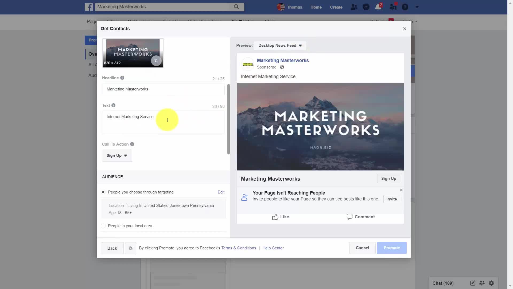Click the thumbs-up Like in preview
Image resolution: width=513 pixels, height=289 pixels.
(280, 217)
